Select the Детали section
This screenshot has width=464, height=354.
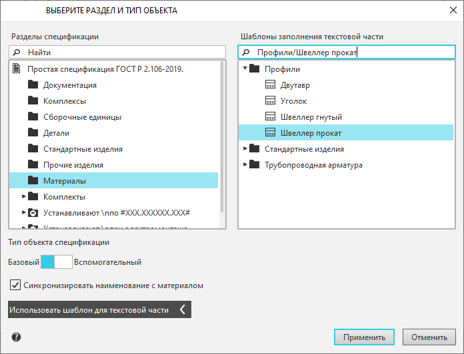tap(56, 133)
